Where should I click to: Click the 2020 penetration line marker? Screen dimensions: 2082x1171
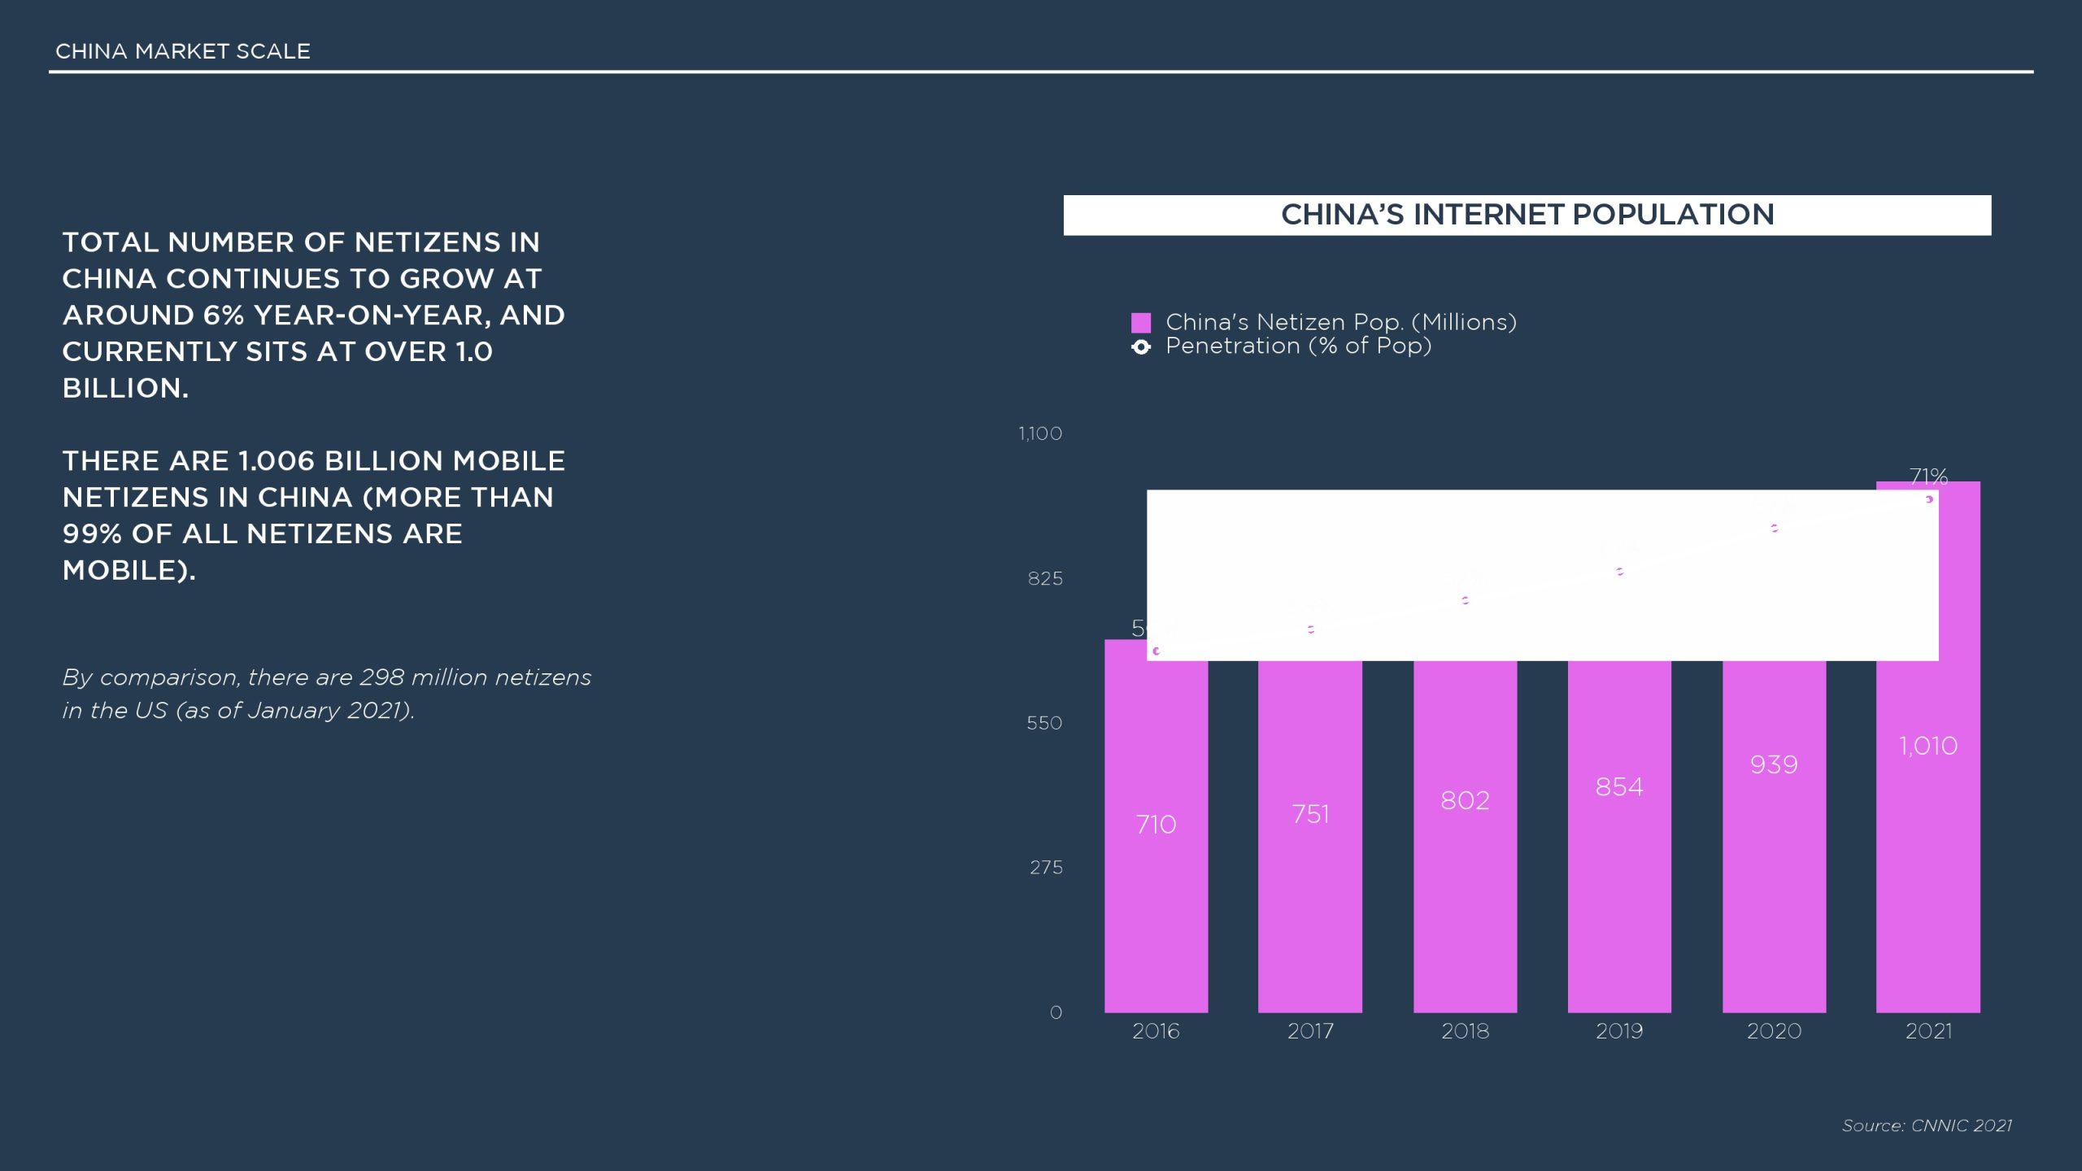(x=1775, y=529)
